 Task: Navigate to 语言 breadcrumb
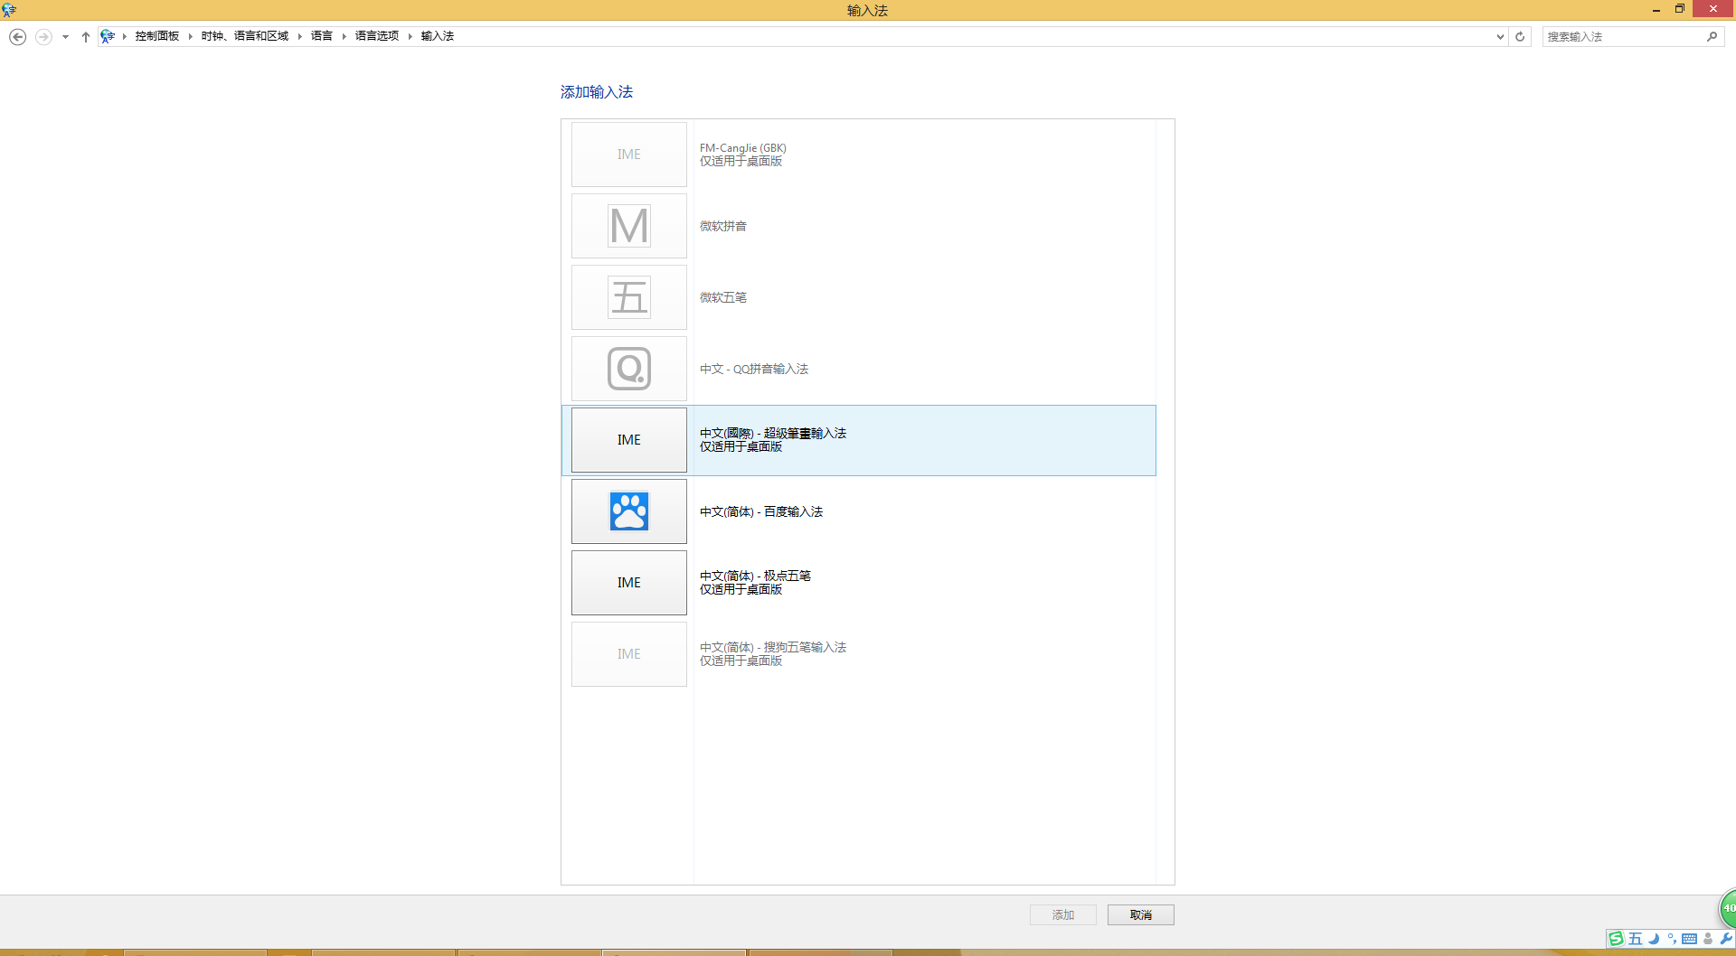click(322, 36)
